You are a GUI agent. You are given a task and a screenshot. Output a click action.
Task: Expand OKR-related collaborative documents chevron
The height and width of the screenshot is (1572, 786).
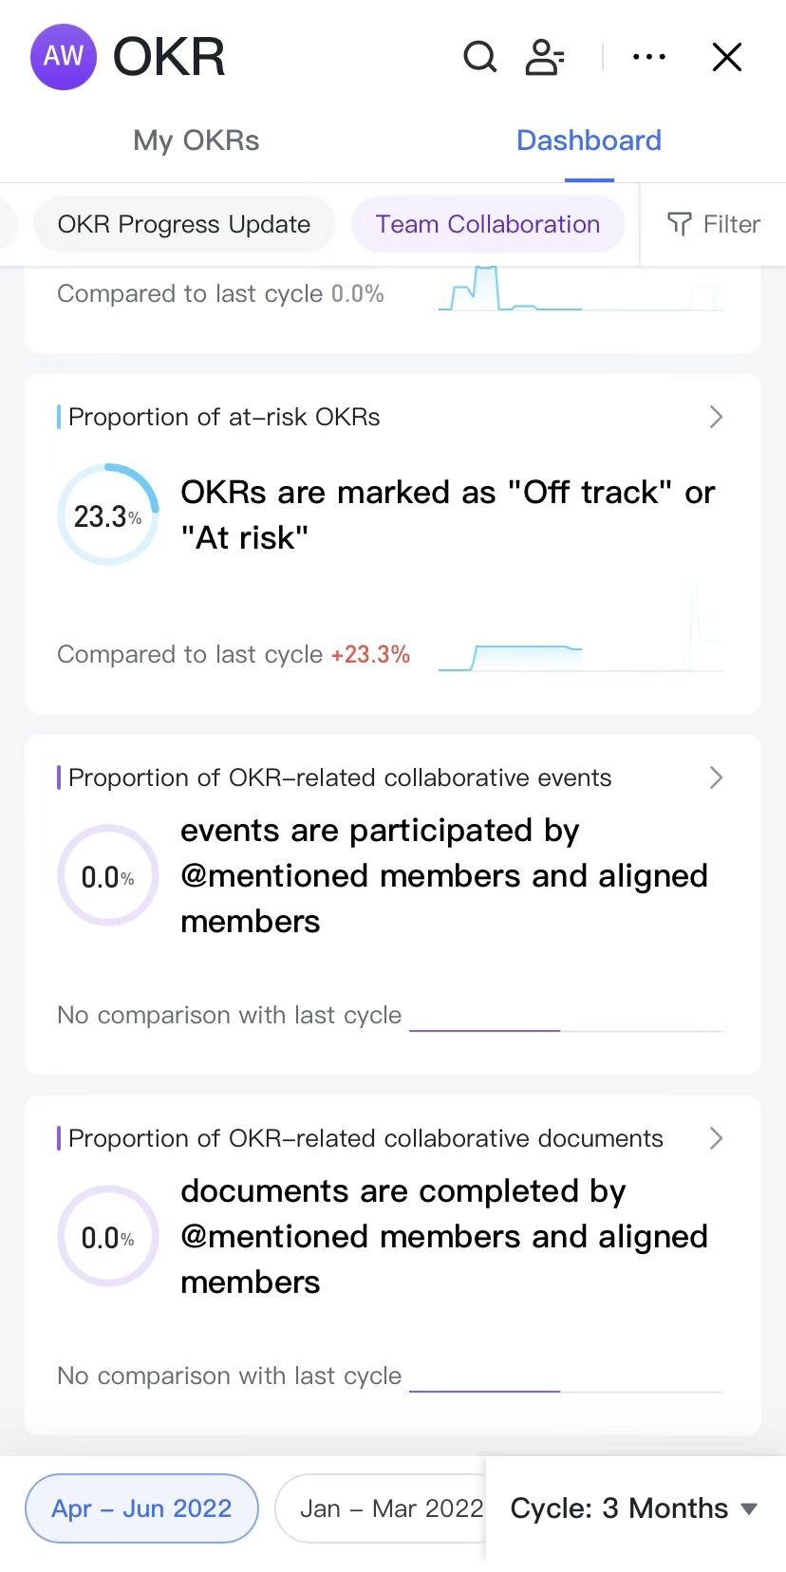pyautogui.click(x=716, y=1138)
